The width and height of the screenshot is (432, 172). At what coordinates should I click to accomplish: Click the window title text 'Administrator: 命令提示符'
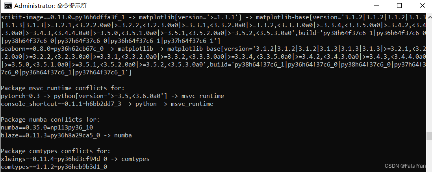pos(50,6)
